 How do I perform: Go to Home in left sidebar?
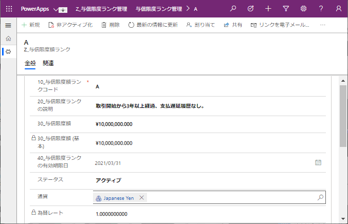[x=8, y=39]
